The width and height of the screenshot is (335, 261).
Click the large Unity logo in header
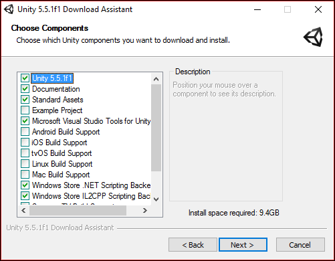click(313, 37)
